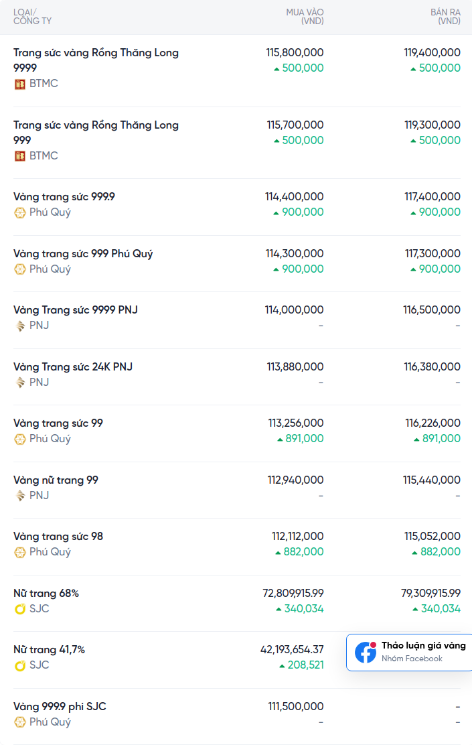Viewport: 472px width, 745px height.
Task: Click BTMC logo under Rồng Thăng Long 999
Action: pos(20,156)
